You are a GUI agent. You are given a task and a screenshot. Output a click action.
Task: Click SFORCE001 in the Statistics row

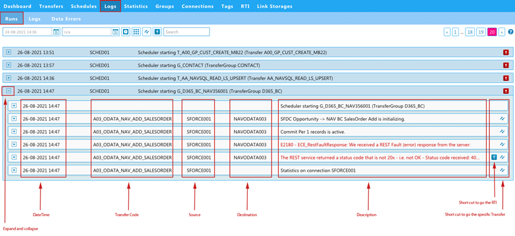click(199, 170)
